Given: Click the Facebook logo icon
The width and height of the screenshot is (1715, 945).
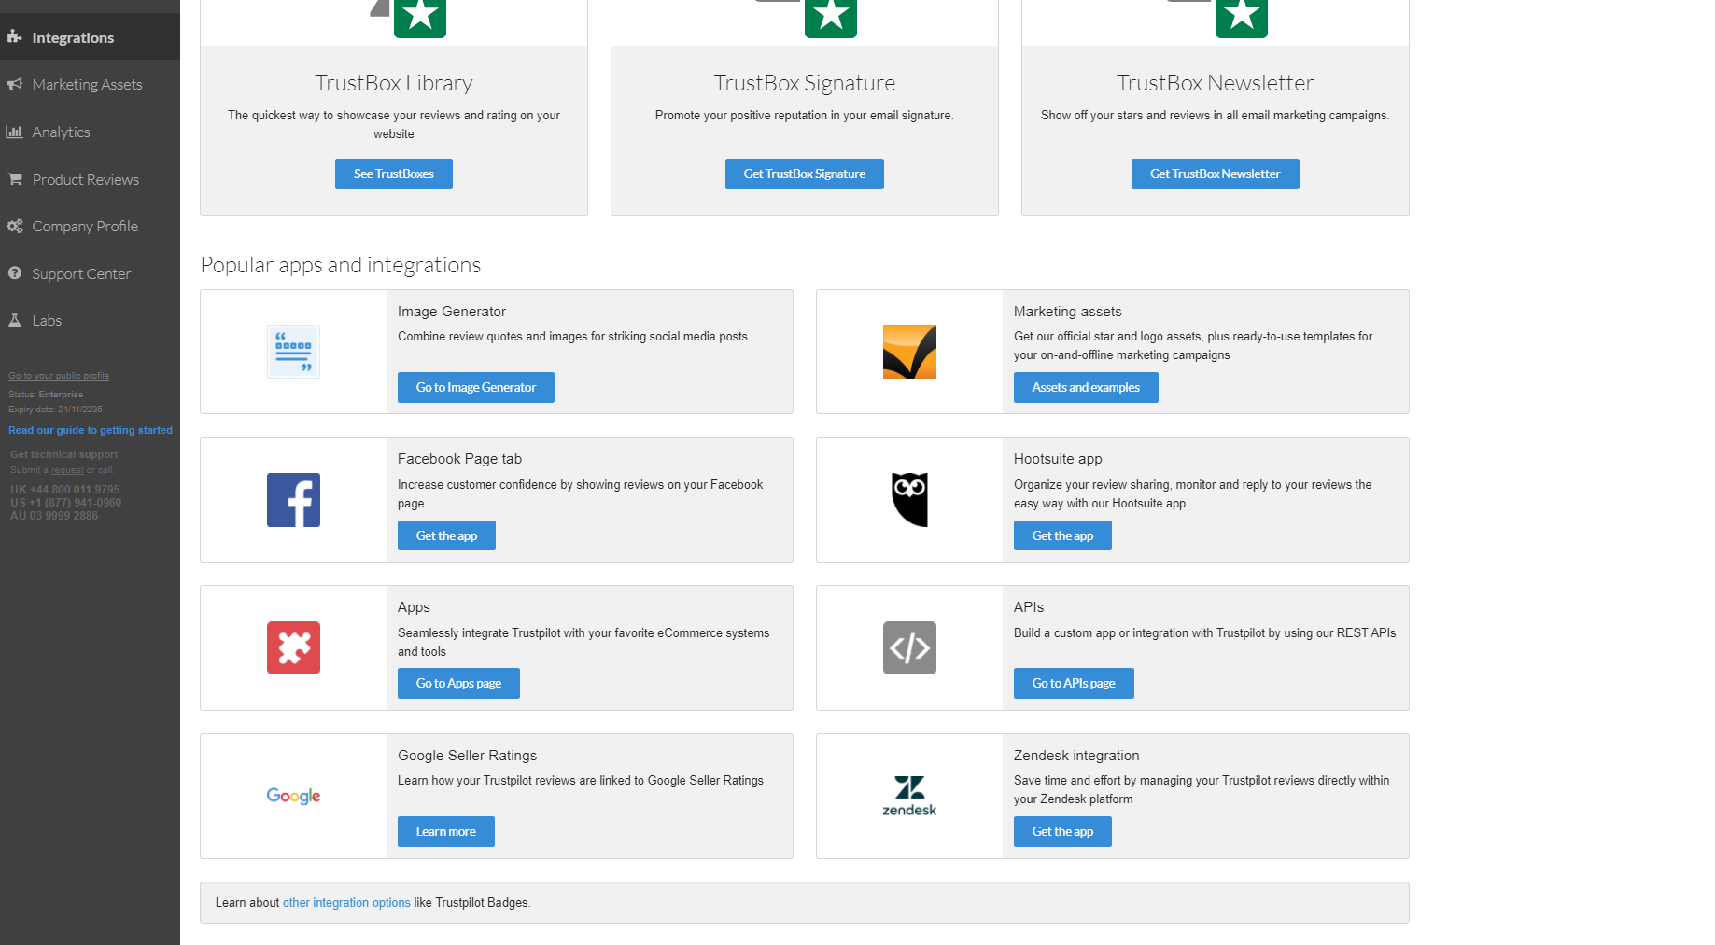Looking at the screenshot, I should (x=293, y=500).
